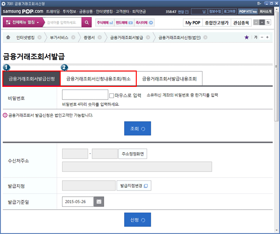This screenshot has height=234, width=280.
Task: Select 금융거래조회서발급신청 tab
Action: pyautogui.click(x=32, y=79)
